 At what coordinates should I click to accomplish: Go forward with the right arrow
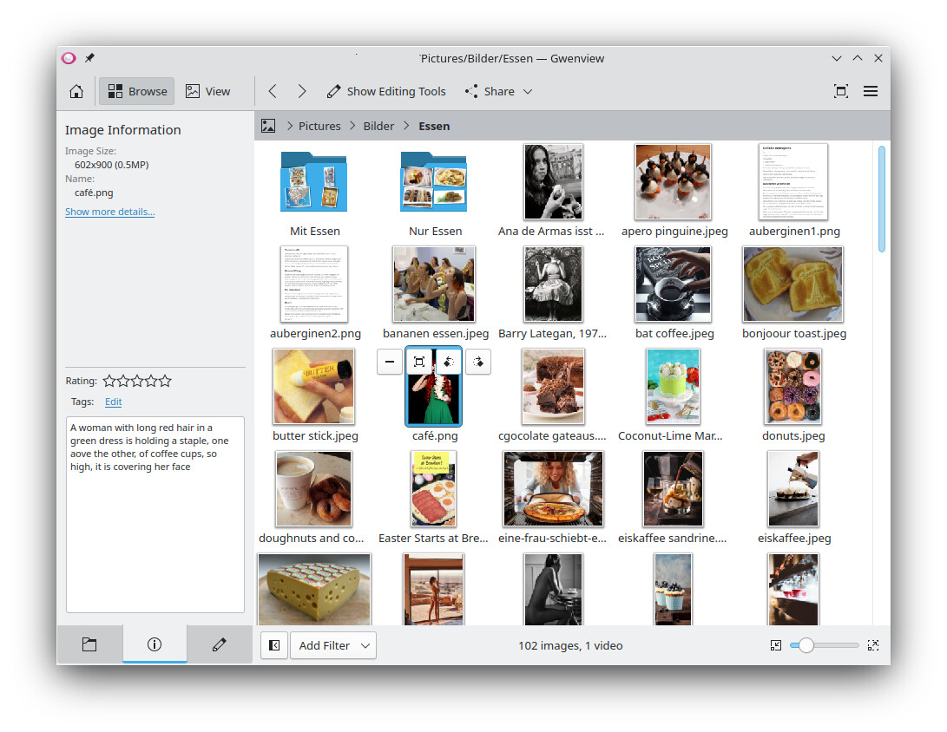coord(302,91)
